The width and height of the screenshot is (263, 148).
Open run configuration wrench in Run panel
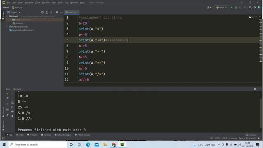click(7, 98)
